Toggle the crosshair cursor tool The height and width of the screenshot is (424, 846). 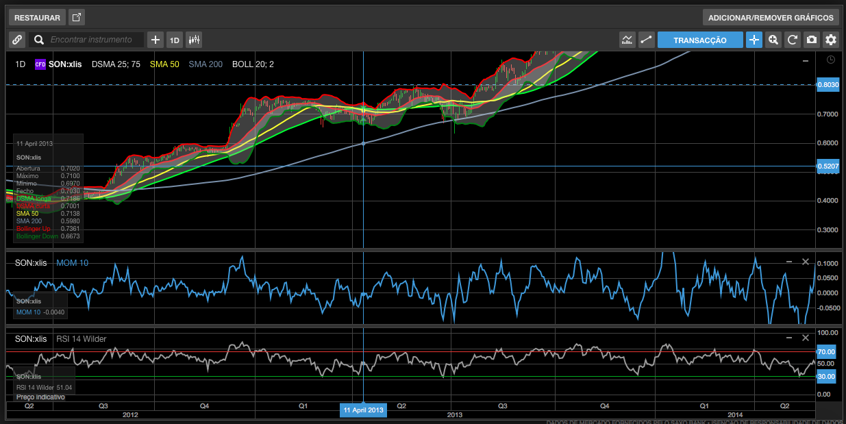(x=754, y=40)
